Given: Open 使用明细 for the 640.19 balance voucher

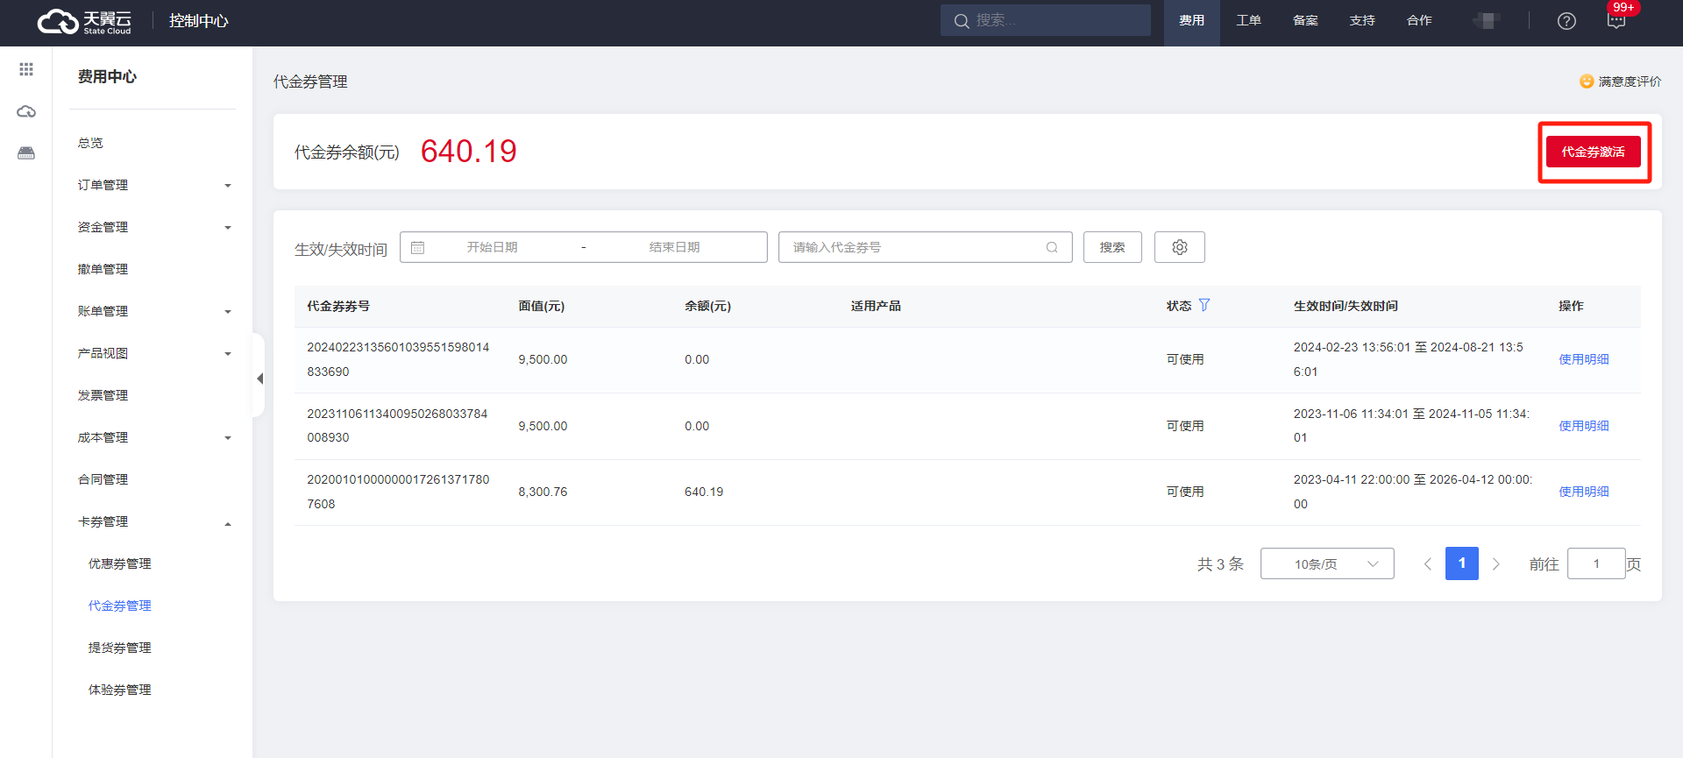Looking at the screenshot, I should (1583, 492).
